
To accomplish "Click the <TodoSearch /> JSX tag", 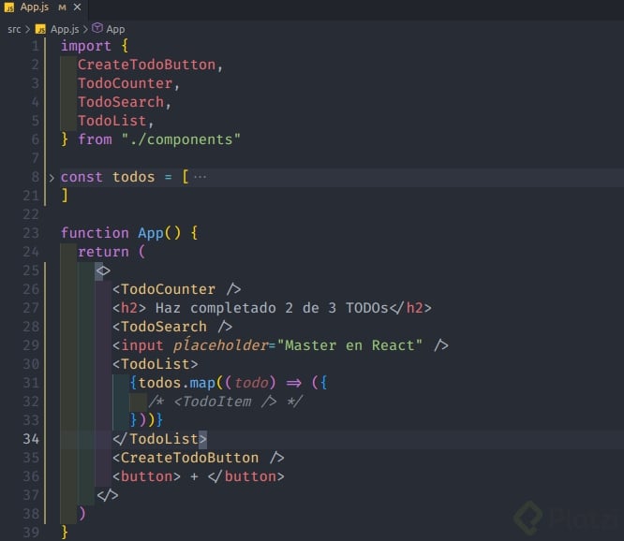I will (x=172, y=327).
